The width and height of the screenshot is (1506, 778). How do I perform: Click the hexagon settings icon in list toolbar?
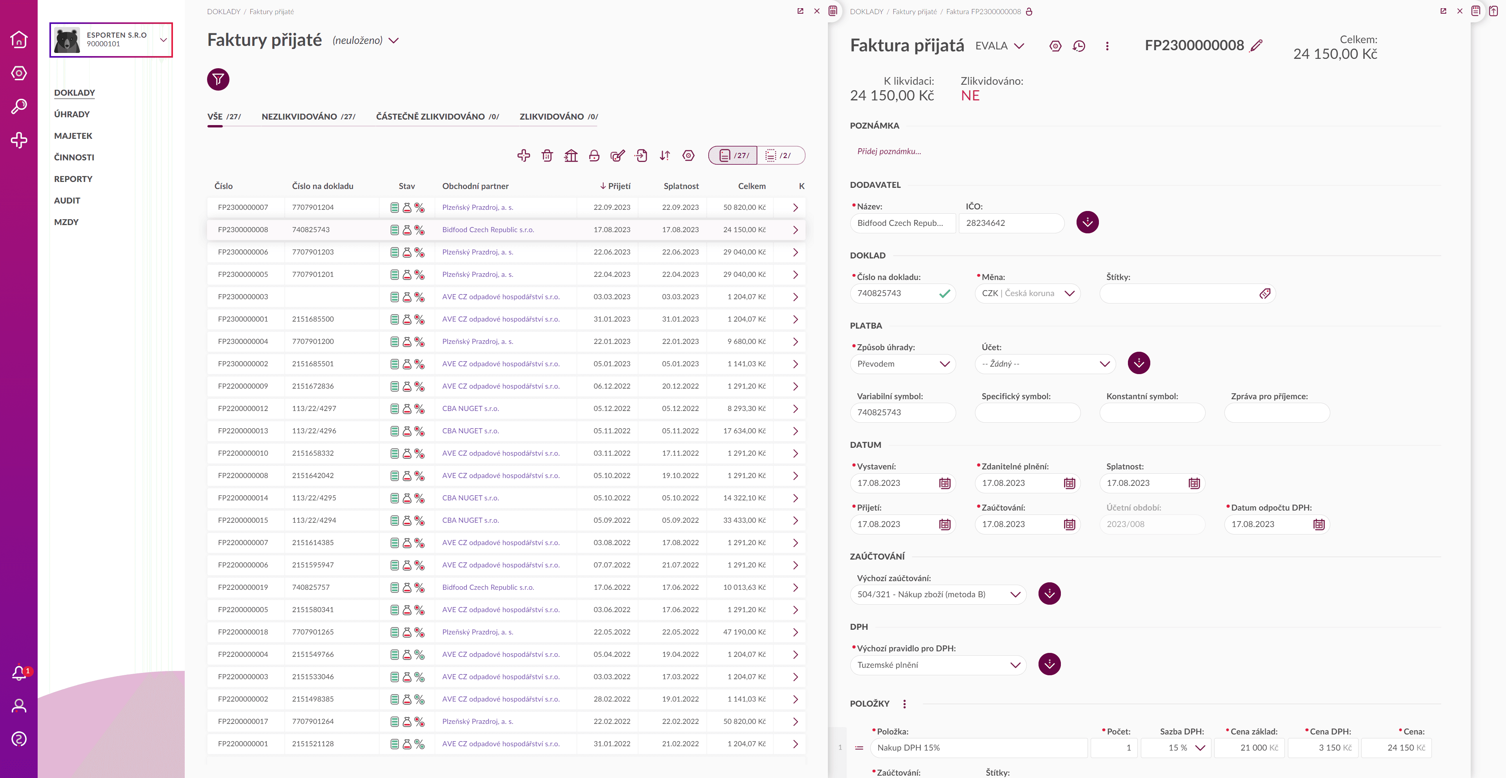689,156
